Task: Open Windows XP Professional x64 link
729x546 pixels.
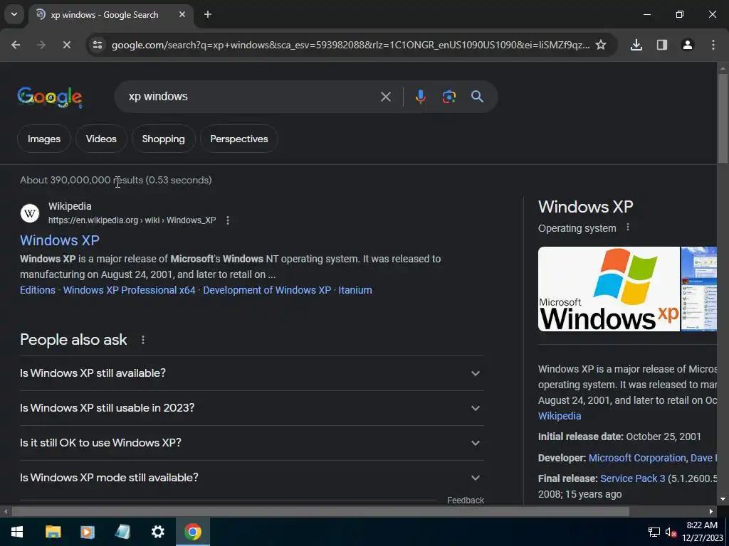Action: (130, 290)
